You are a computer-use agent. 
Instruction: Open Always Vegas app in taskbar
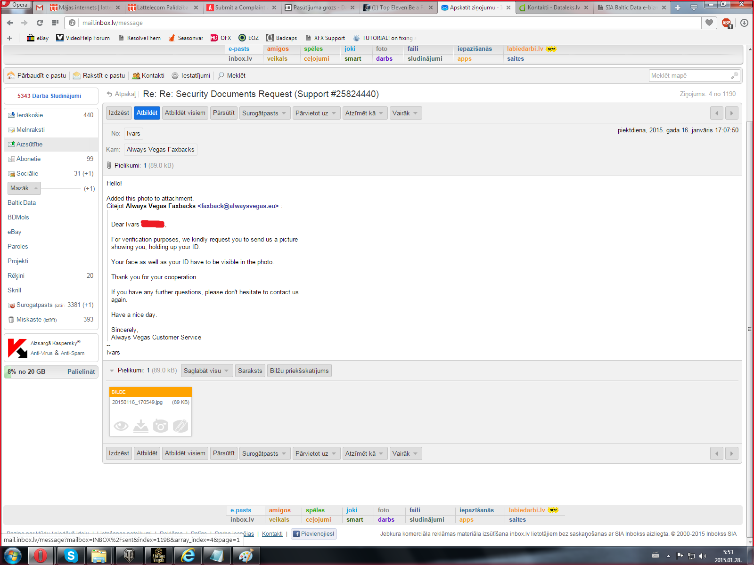pyautogui.click(x=159, y=556)
